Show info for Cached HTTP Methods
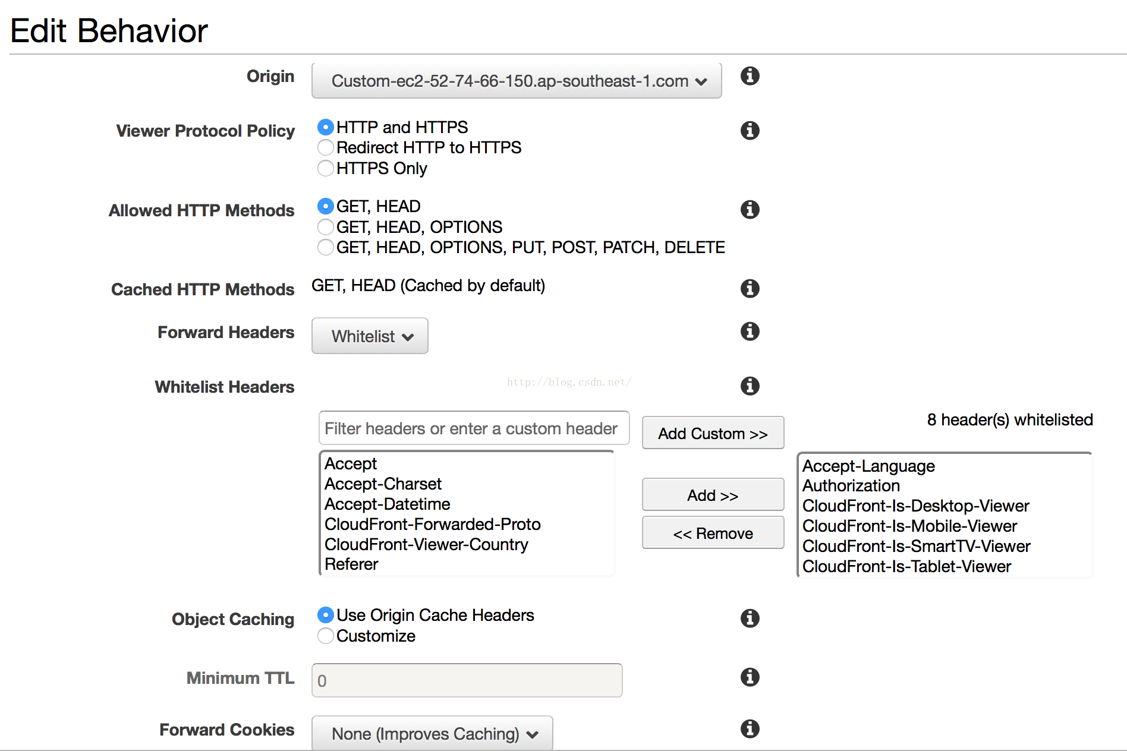This screenshot has height=751, width=1127. pos(750,288)
